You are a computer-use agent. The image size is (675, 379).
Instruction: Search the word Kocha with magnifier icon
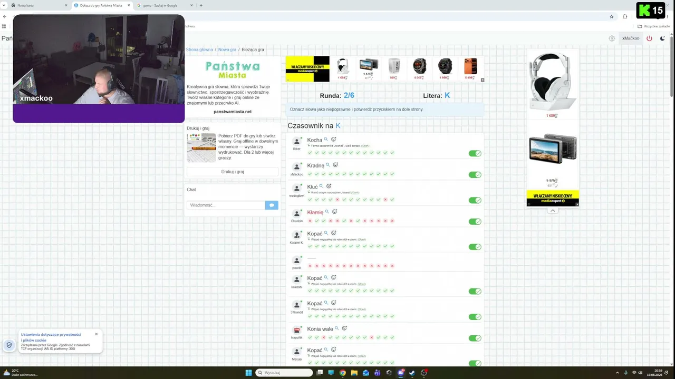tap(326, 139)
